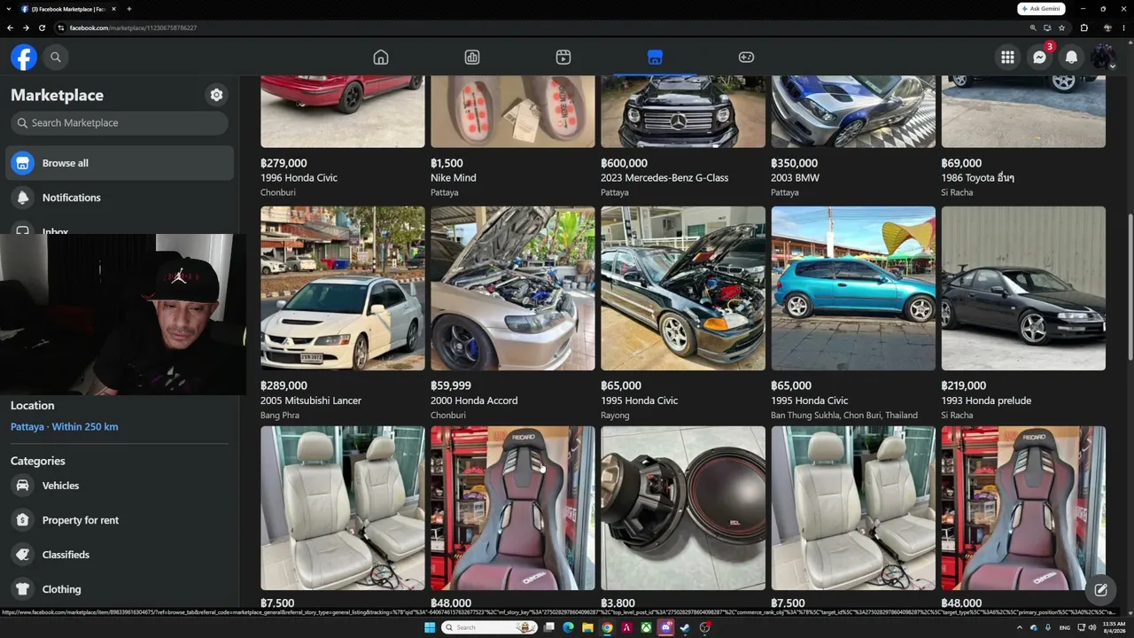Viewport: 1134px width, 638px height.
Task: Zoom page using the address bar magnifier
Action: pos(1033,27)
